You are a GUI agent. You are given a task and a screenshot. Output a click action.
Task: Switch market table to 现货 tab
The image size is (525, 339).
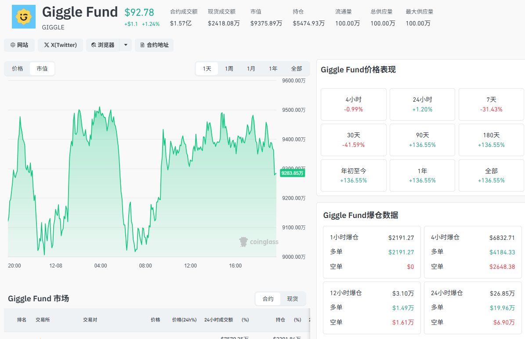click(293, 299)
